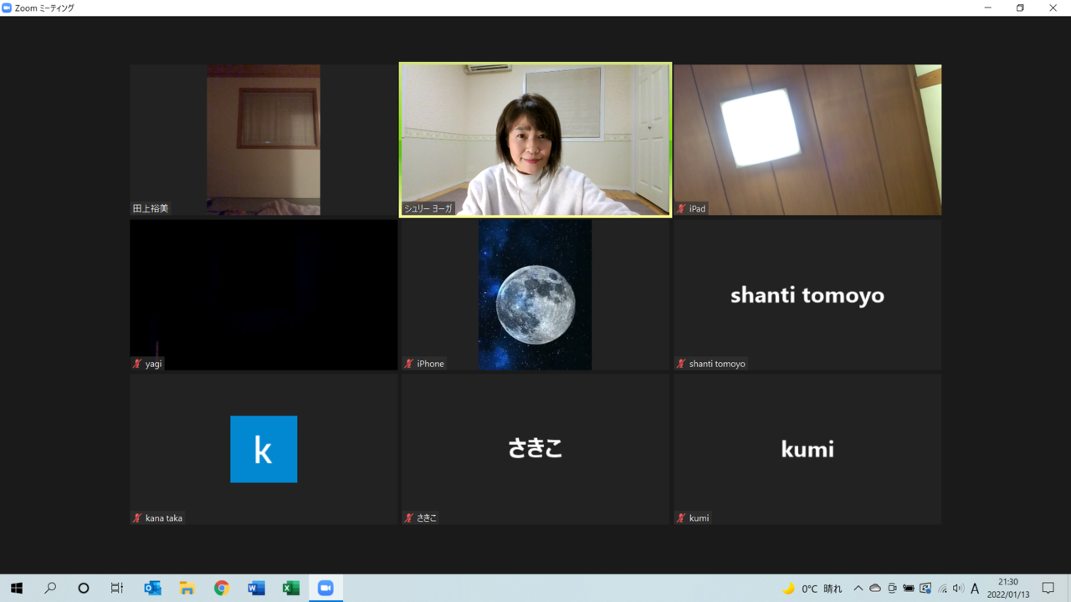Open the notification Action Center icon
Screen dimensions: 1071x602
(1048, 589)
